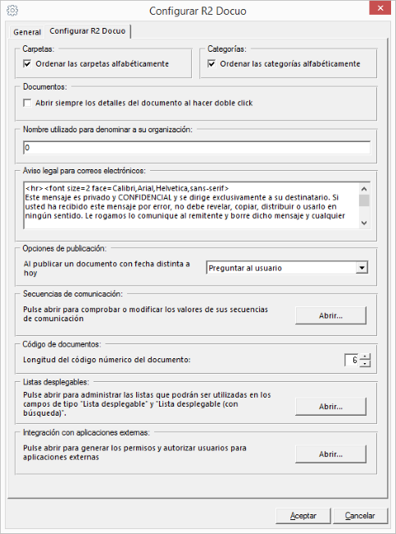Image resolution: width=396 pixels, height=534 pixels.
Task: Click the Aceptar button
Action: pos(303,516)
